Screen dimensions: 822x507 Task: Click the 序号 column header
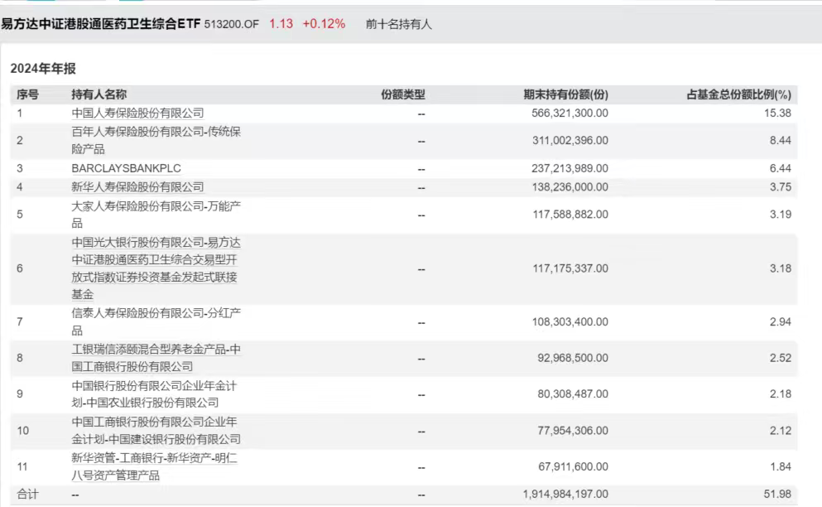coord(27,94)
